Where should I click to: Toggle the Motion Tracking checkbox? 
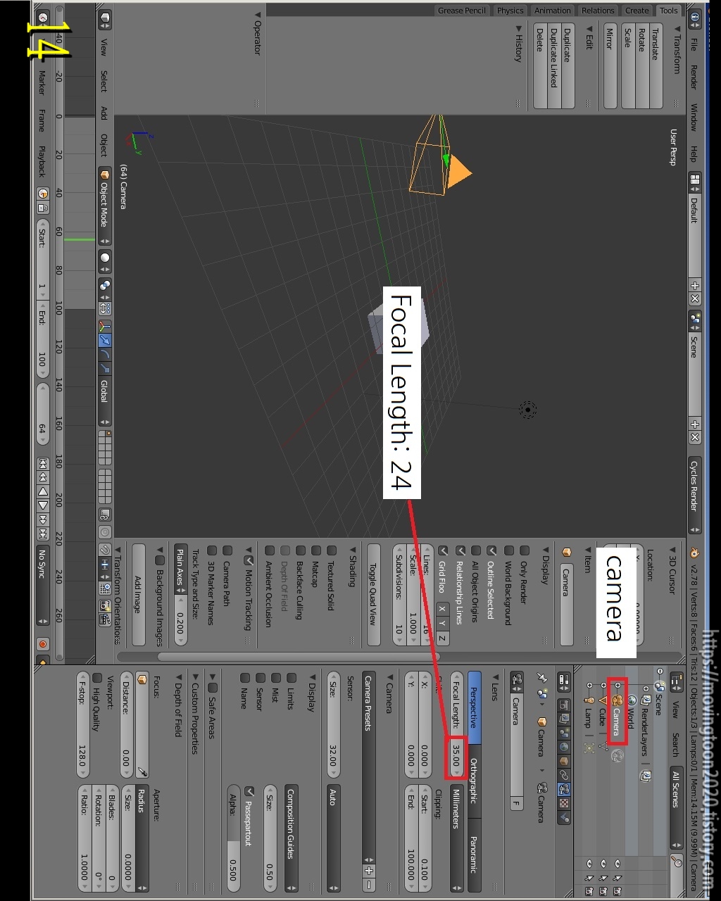pos(249,561)
